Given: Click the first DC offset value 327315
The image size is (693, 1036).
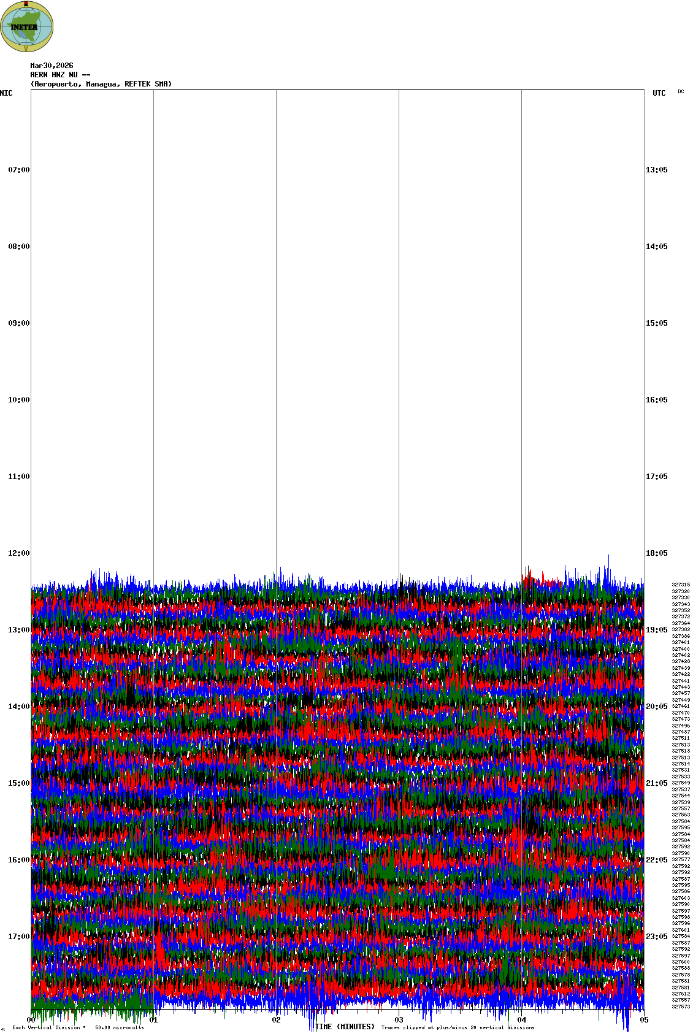Looking at the screenshot, I should click(681, 585).
